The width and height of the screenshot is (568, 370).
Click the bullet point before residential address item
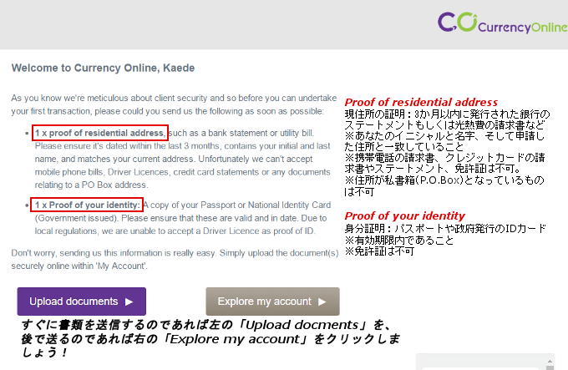28,134
